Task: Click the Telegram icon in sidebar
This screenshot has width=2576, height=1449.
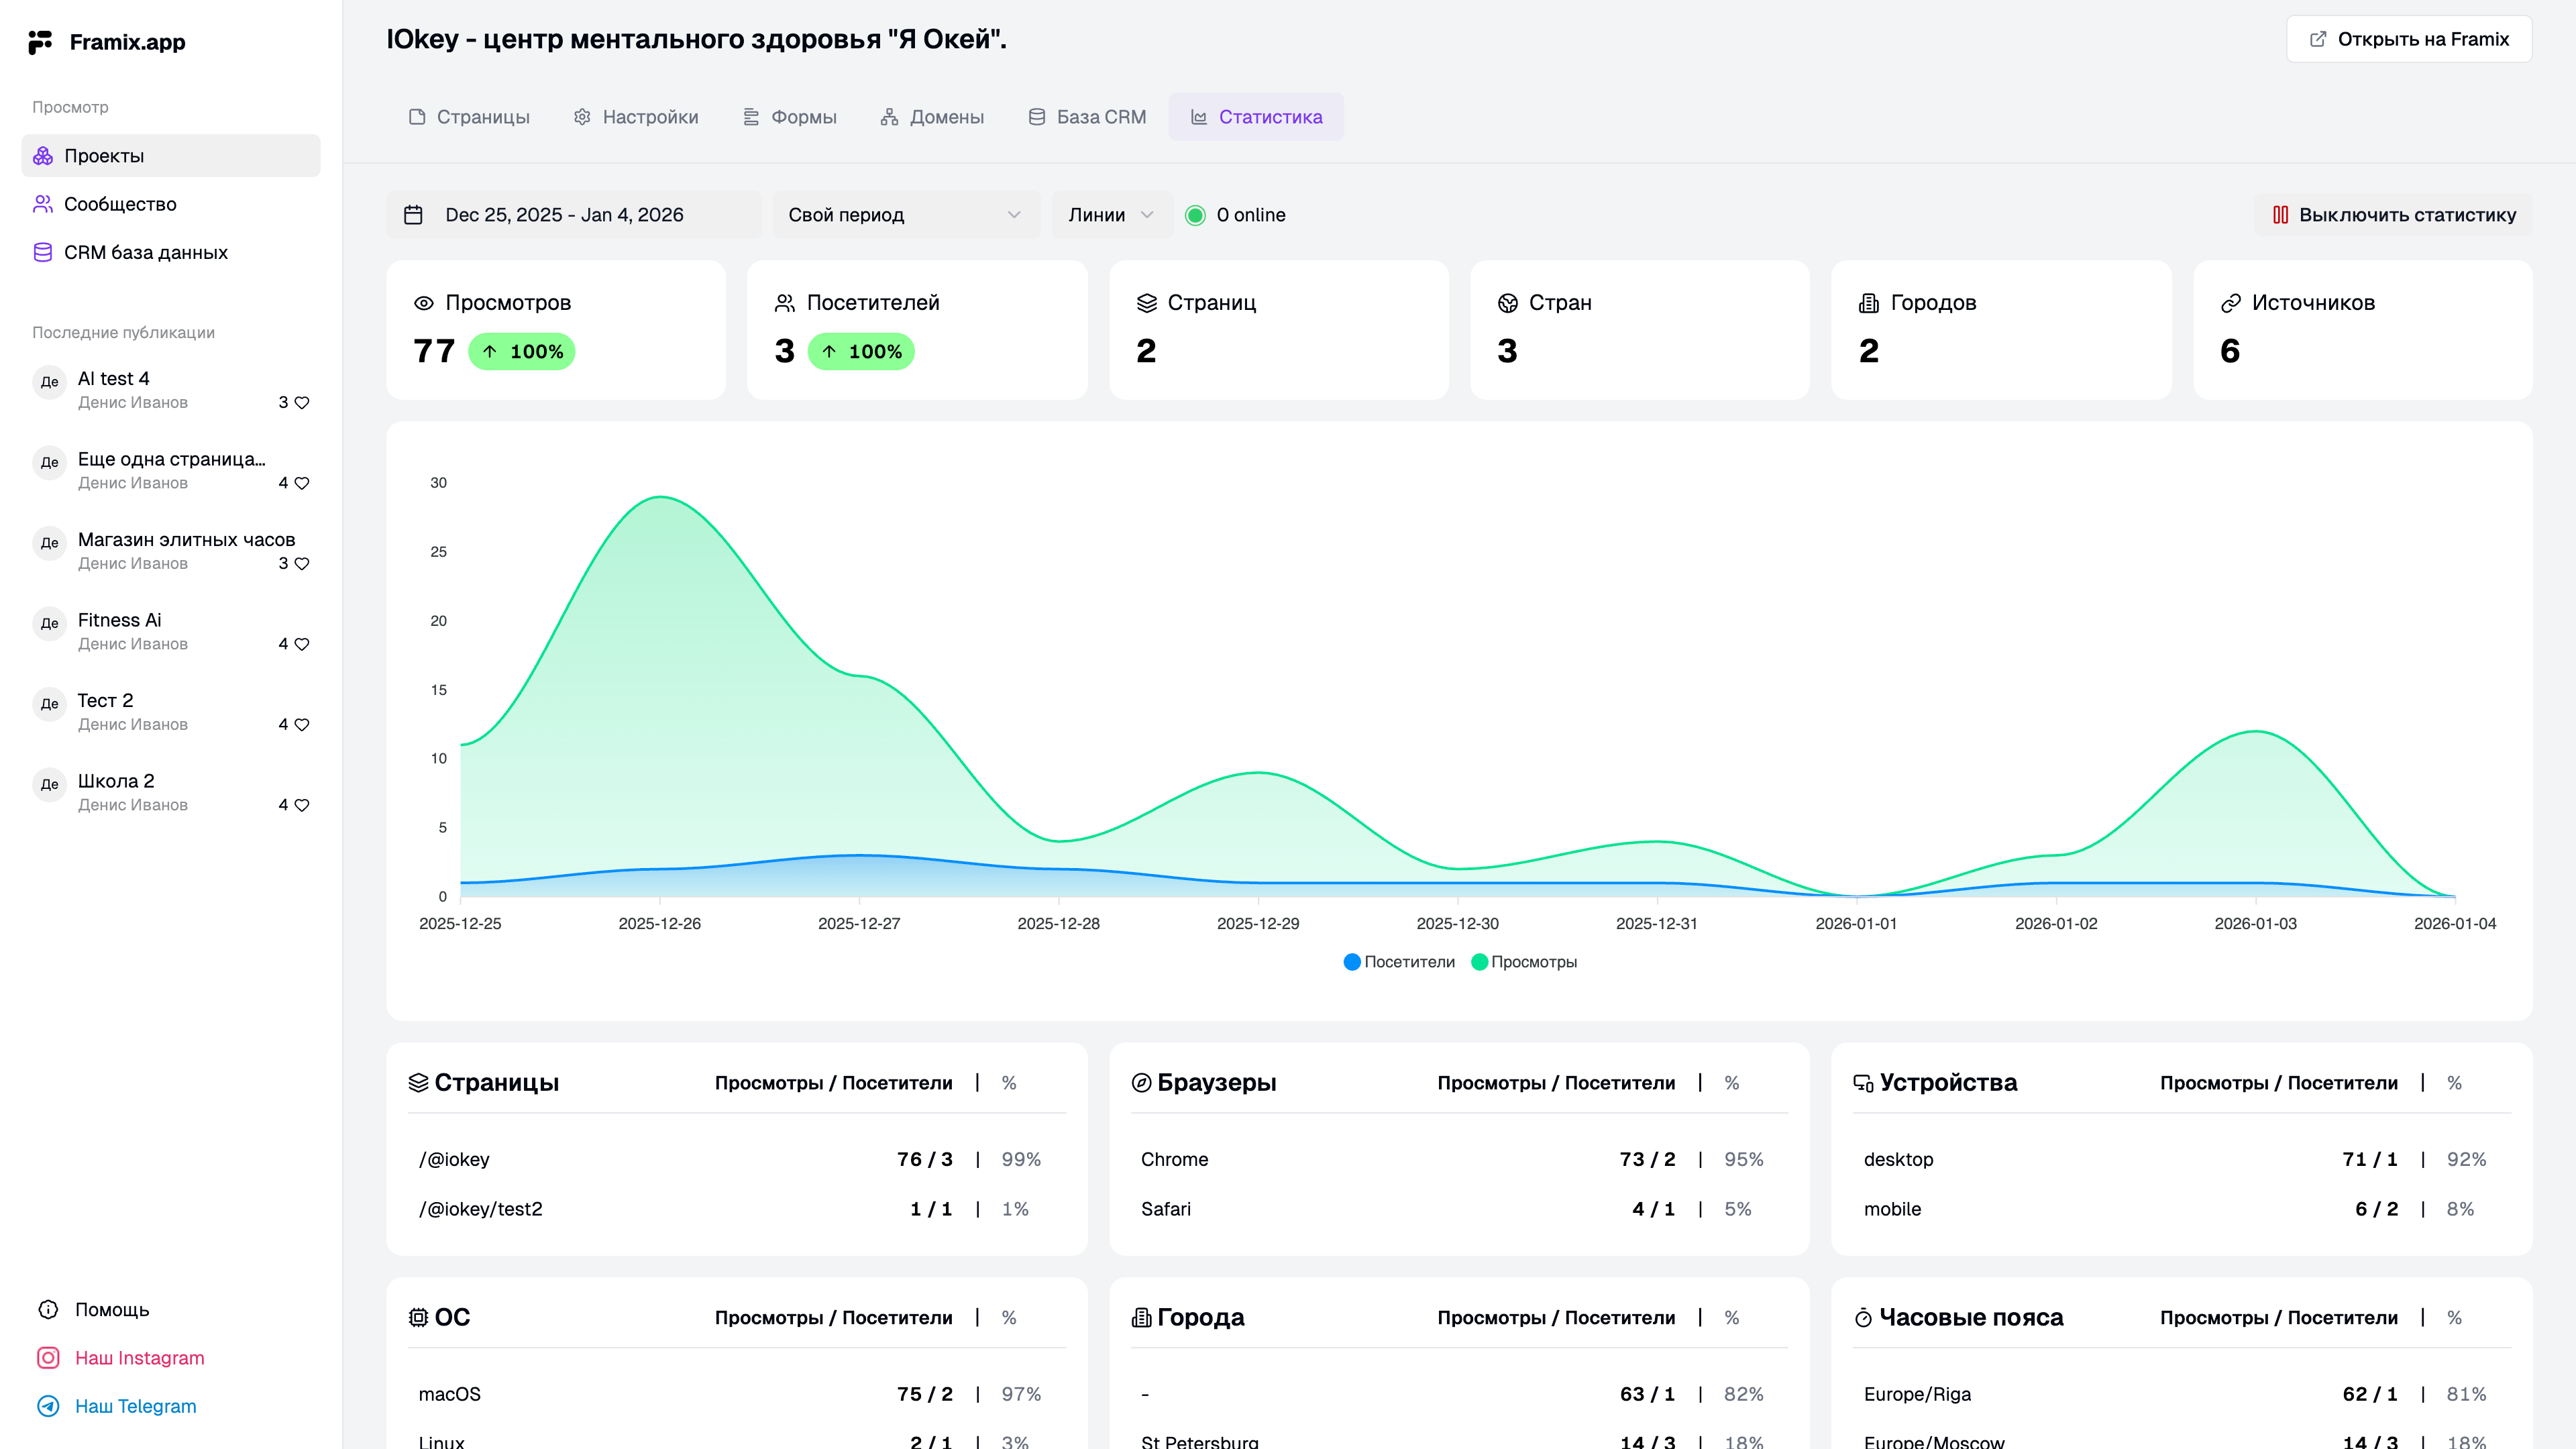Action: pos(48,1406)
